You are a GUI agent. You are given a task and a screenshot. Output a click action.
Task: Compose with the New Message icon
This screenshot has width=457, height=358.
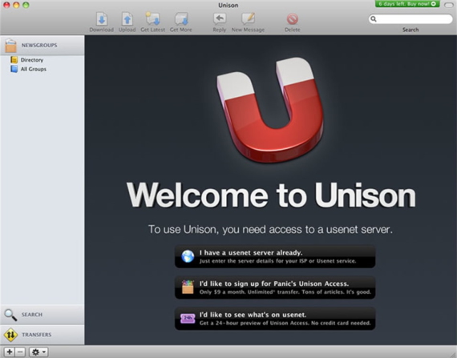click(248, 19)
